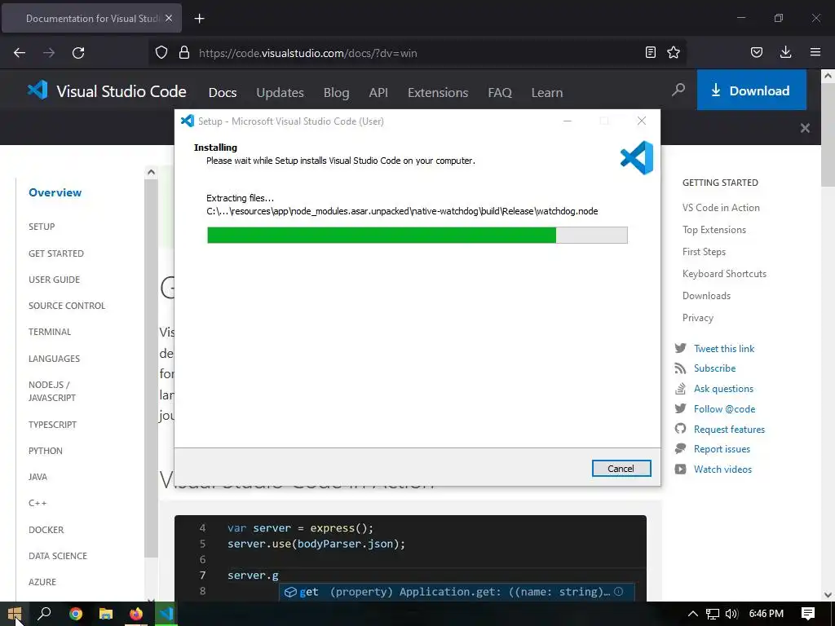
Task: Expand the NODE.JS / JAVASCRIPT section
Action: [x=52, y=391]
